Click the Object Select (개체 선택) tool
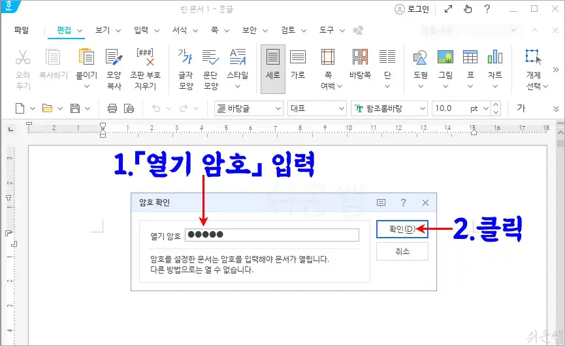The width and height of the screenshot is (565, 346). point(533,57)
